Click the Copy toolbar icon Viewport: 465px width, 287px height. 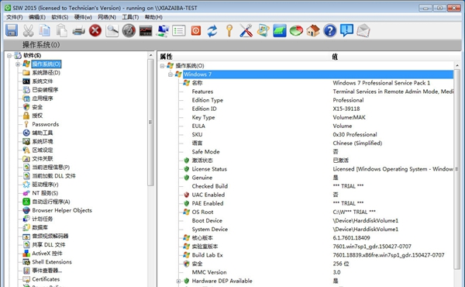(45, 30)
